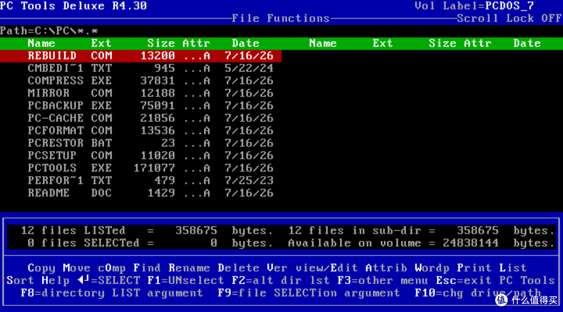Choose the Attrib command
Screen dimensions: 563x312
(386, 268)
